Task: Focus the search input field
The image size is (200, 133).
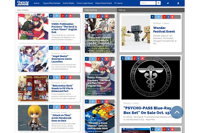Action: [x=148, y=3]
